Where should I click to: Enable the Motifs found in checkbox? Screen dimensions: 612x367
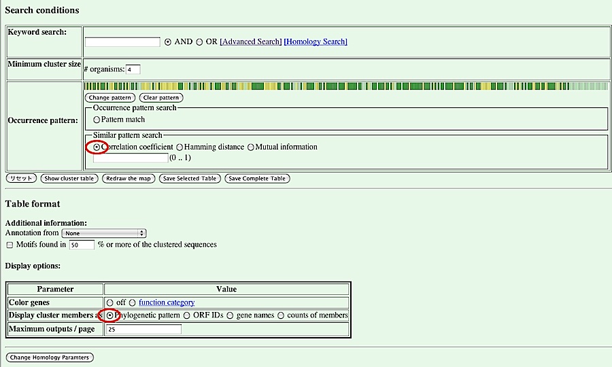10,245
